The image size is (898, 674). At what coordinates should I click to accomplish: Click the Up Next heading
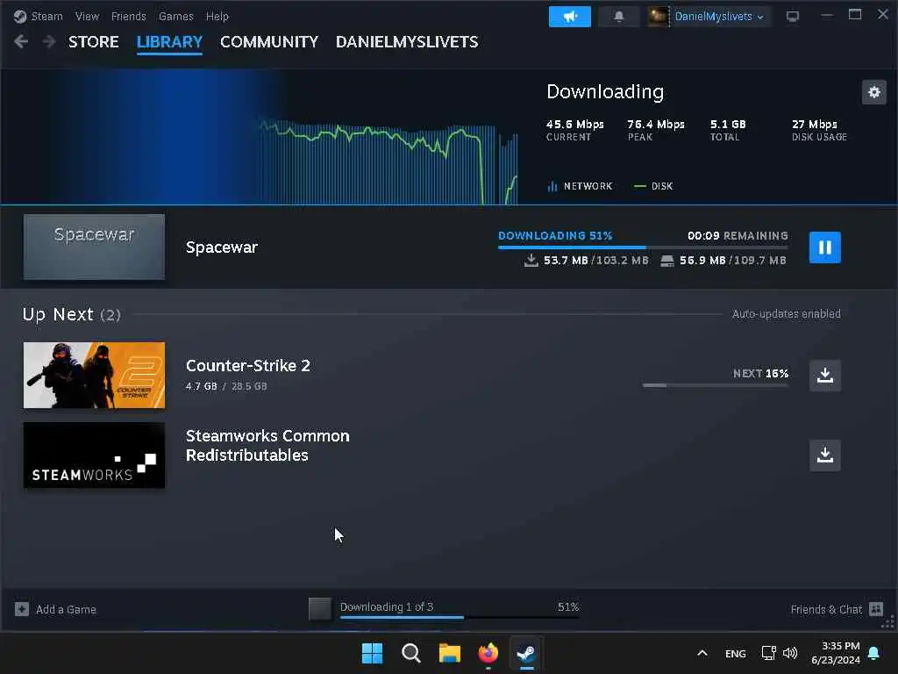[x=58, y=314]
